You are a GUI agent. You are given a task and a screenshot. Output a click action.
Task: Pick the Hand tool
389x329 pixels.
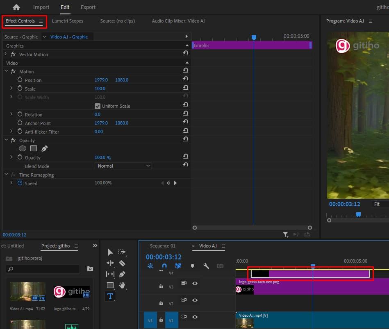[x=122, y=285]
